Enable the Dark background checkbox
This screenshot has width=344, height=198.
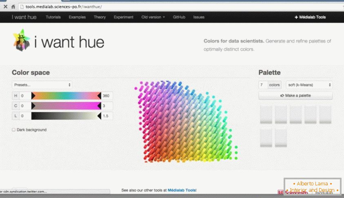[13, 130]
